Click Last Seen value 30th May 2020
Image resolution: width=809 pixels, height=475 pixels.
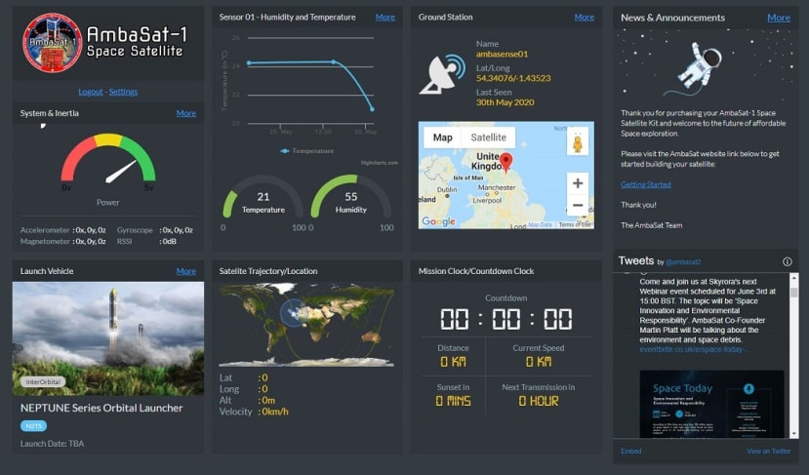click(x=505, y=102)
